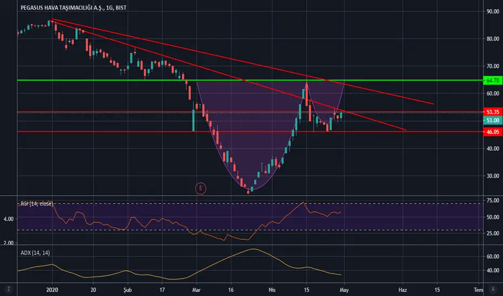The height and width of the screenshot is (296, 503).
Task: Select the red 46.05 price label
Action: tap(493, 132)
